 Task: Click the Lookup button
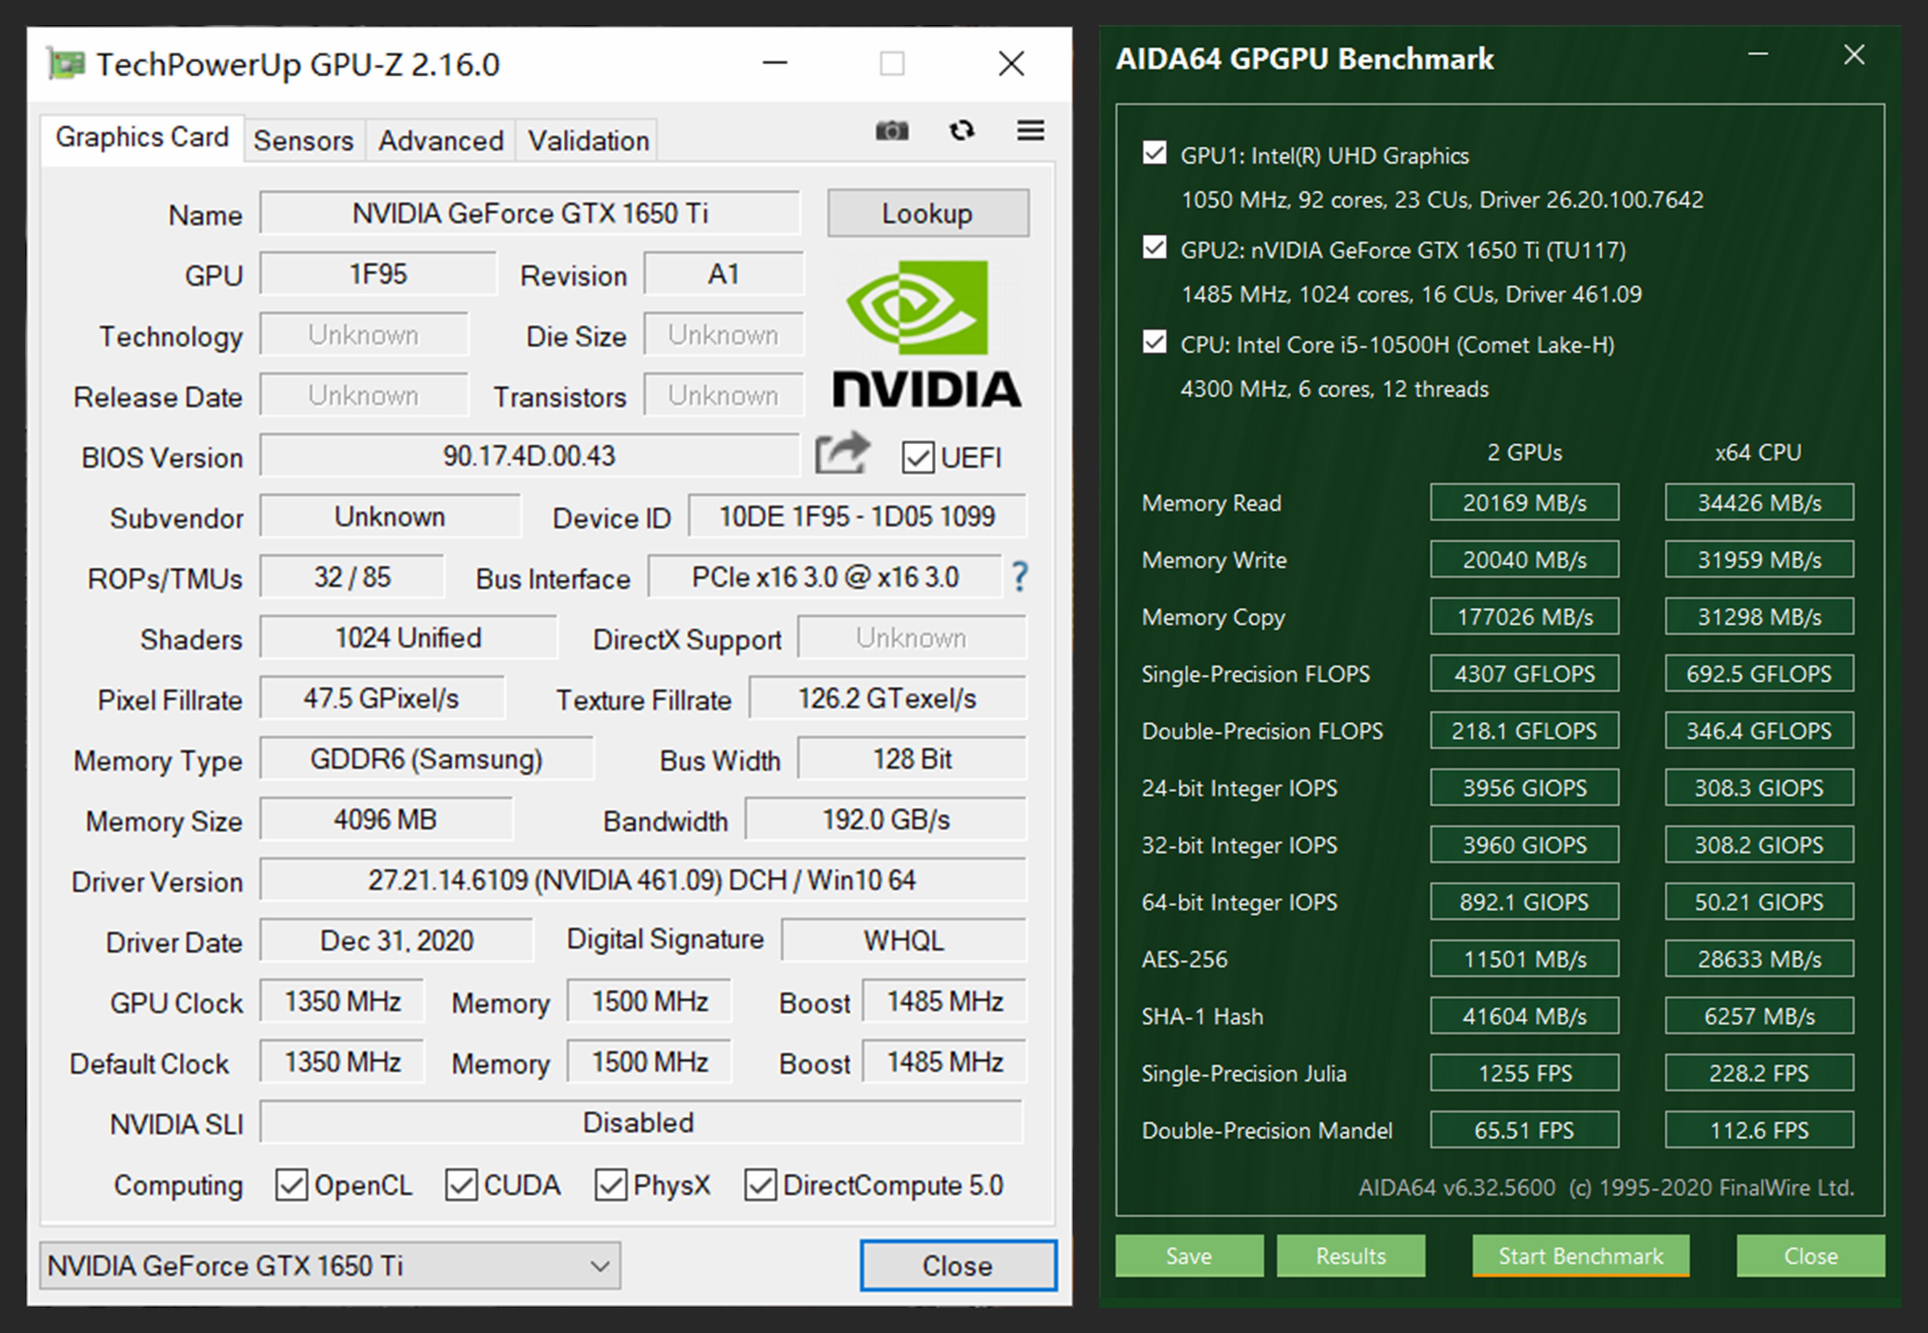point(927,214)
